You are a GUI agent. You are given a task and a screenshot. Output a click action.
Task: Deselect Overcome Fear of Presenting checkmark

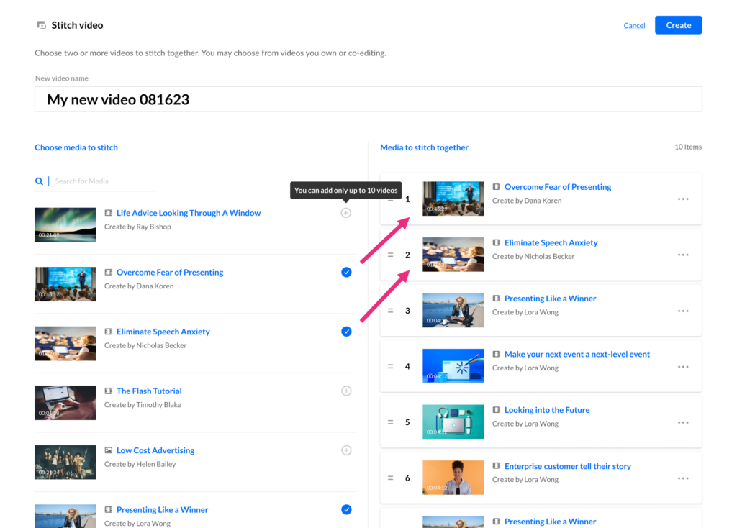346,272
